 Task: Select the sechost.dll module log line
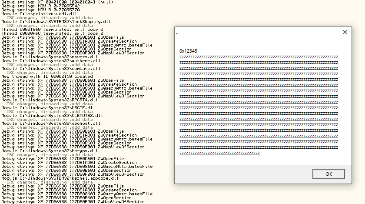tap(51, 124)
